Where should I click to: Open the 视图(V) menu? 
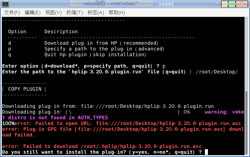pos(53,13)
